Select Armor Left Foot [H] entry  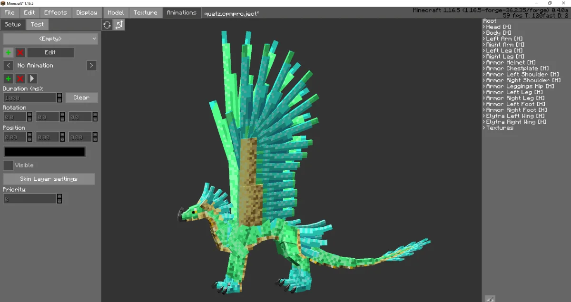[516, 104]
